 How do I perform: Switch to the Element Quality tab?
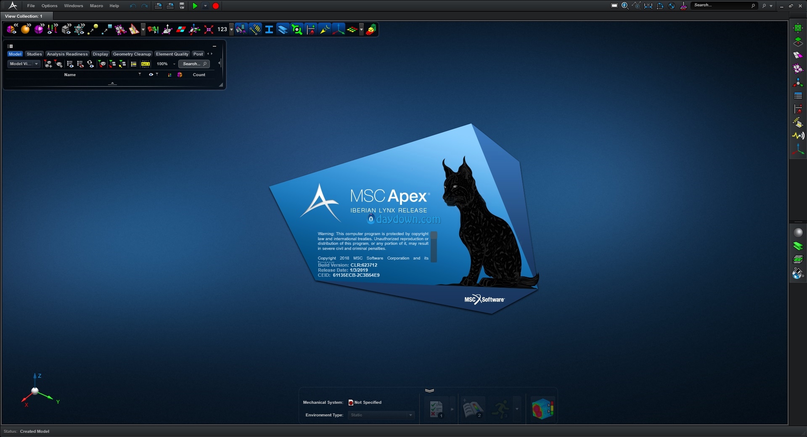pos(172,54)
